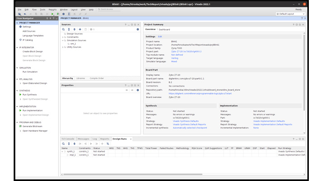
Task: Collapse all in Design Runs toolbar
Action: (69, 143)
